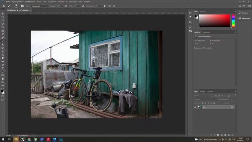Click the create new group folder icon
The width and height of the screenshot is (252, 142).
point(225,135)
